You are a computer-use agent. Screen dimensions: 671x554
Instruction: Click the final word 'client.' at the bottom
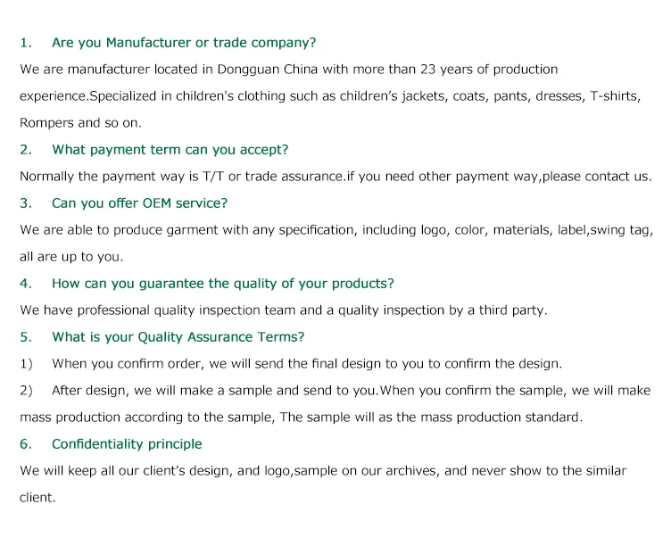coord(37,498)
